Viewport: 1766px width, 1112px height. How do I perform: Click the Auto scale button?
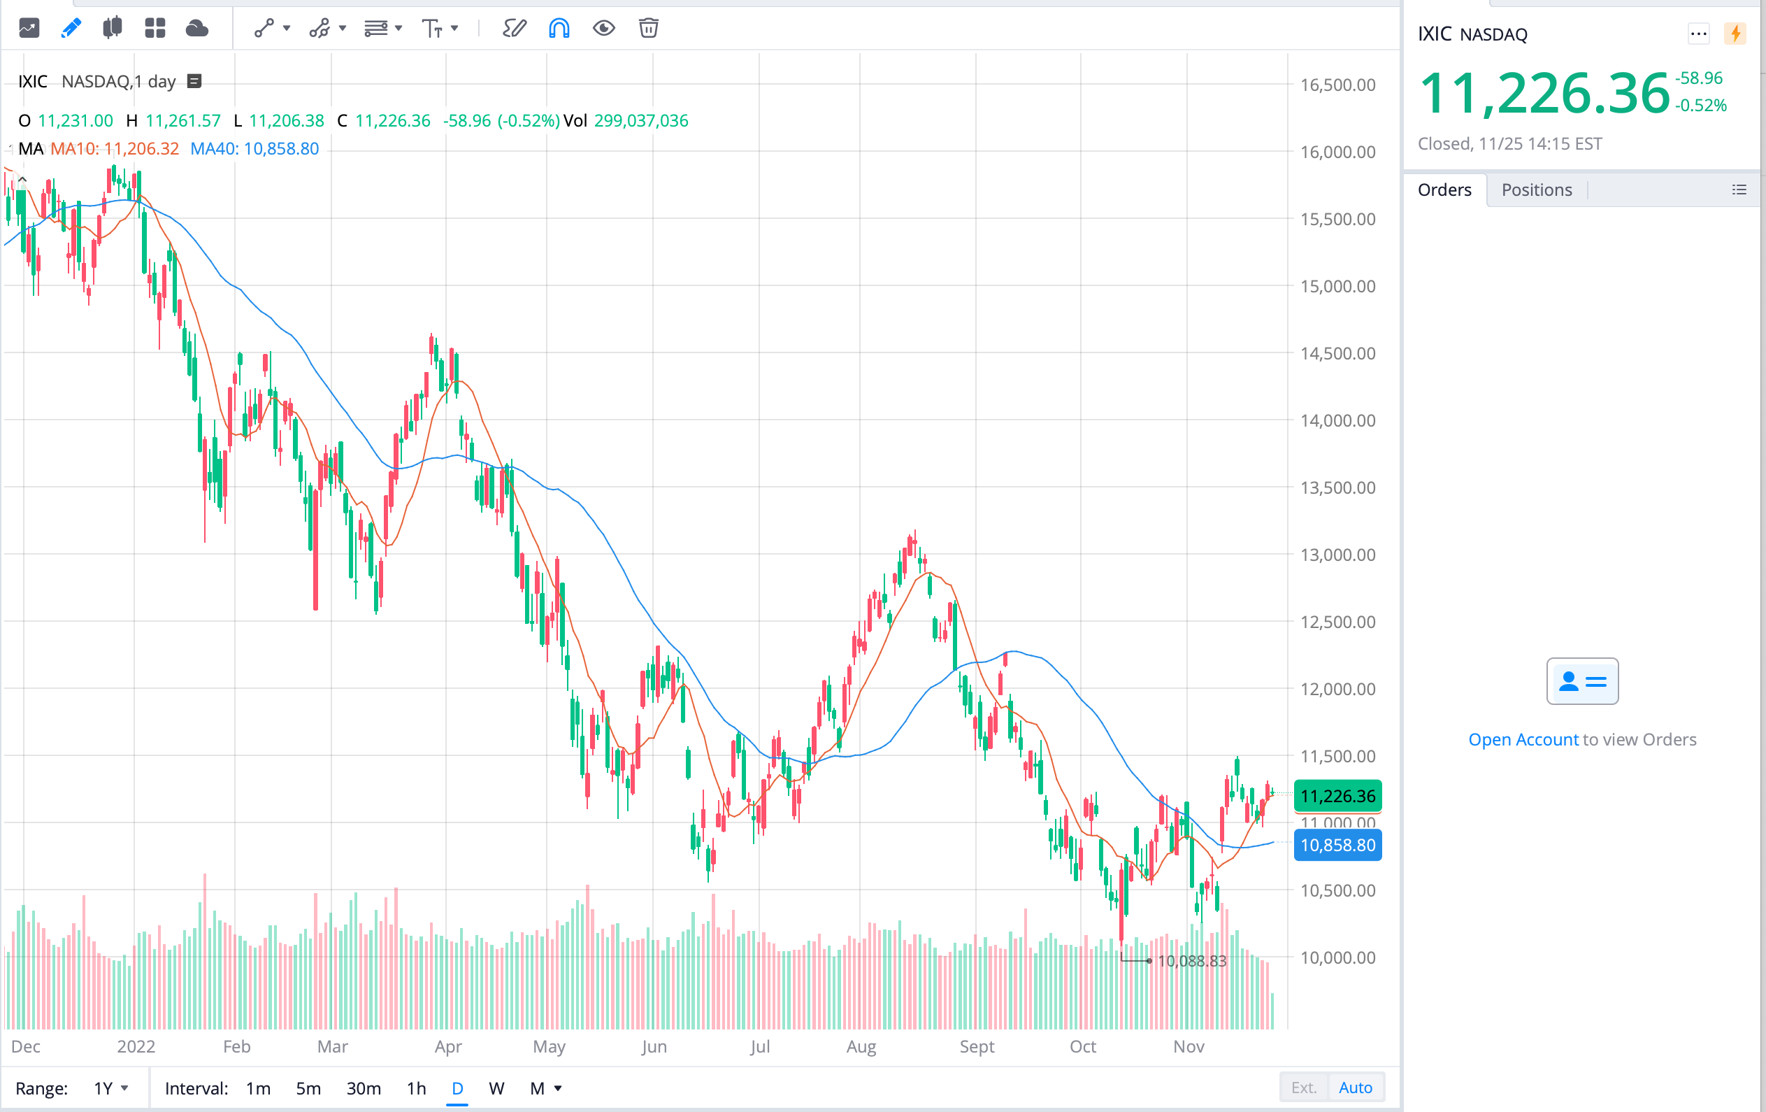point(1356,1087)
